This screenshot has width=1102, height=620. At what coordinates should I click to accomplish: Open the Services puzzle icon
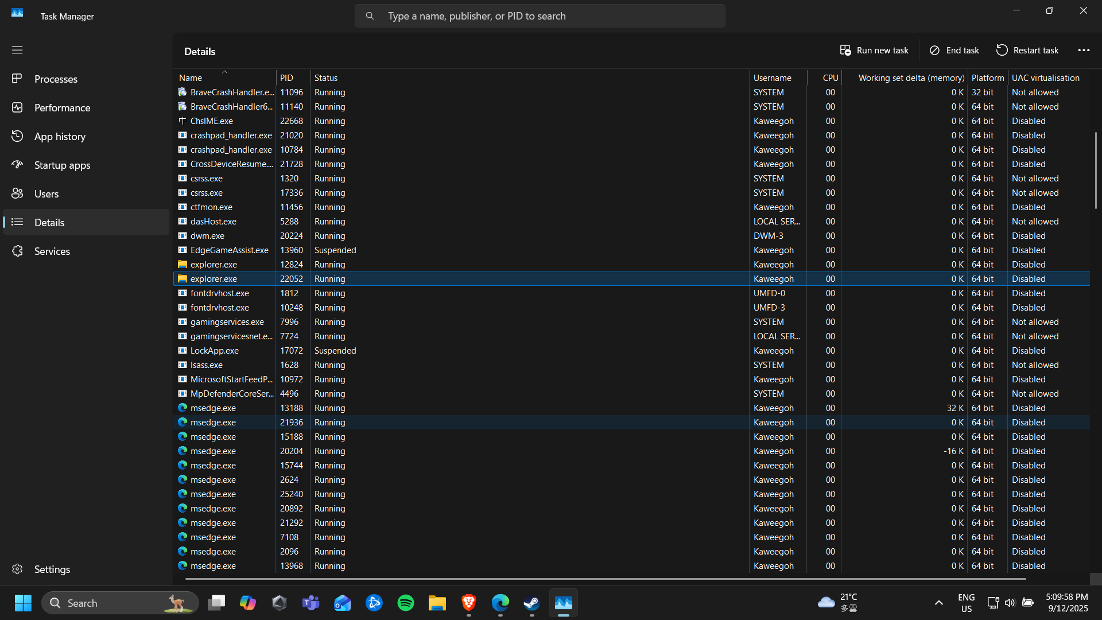coord(17,251)
